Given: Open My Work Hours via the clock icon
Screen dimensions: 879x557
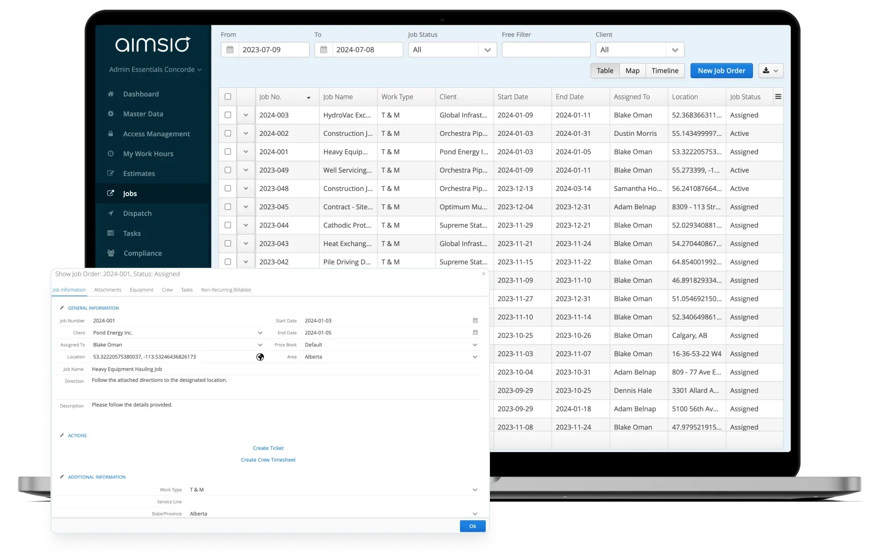Looking at the screenshot, I should click(x=111, y=153).
